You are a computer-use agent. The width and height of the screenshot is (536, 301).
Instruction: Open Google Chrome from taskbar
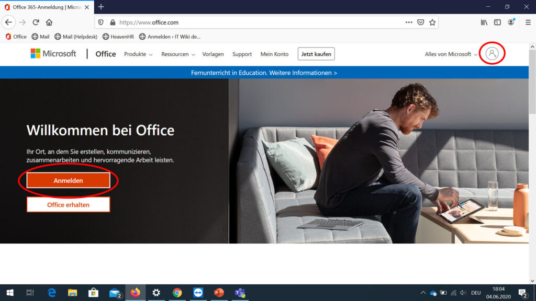point(177,293)
